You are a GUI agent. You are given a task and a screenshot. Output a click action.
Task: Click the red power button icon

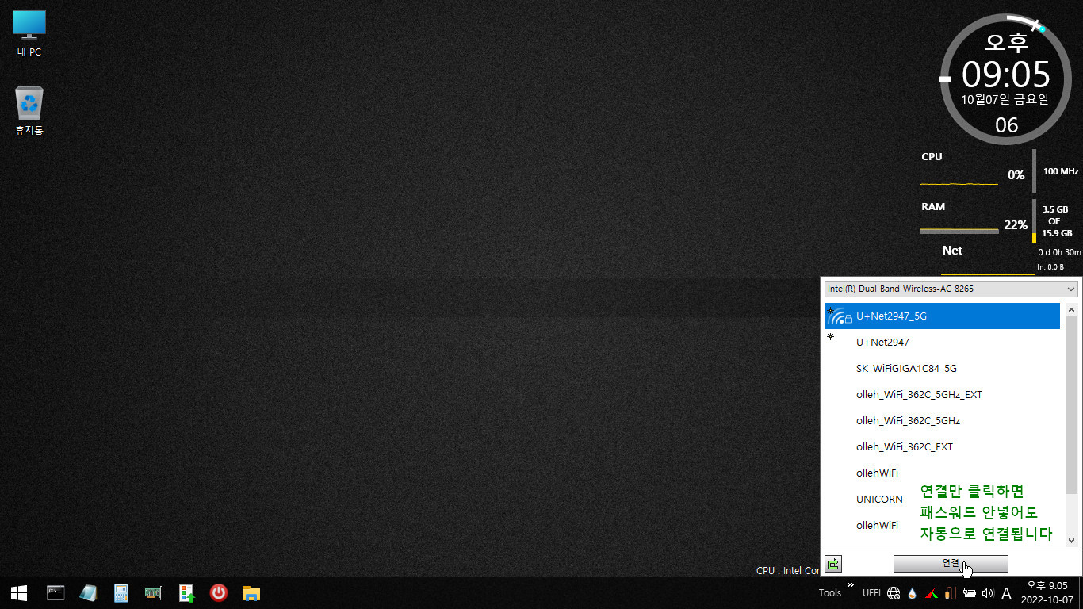219,593
